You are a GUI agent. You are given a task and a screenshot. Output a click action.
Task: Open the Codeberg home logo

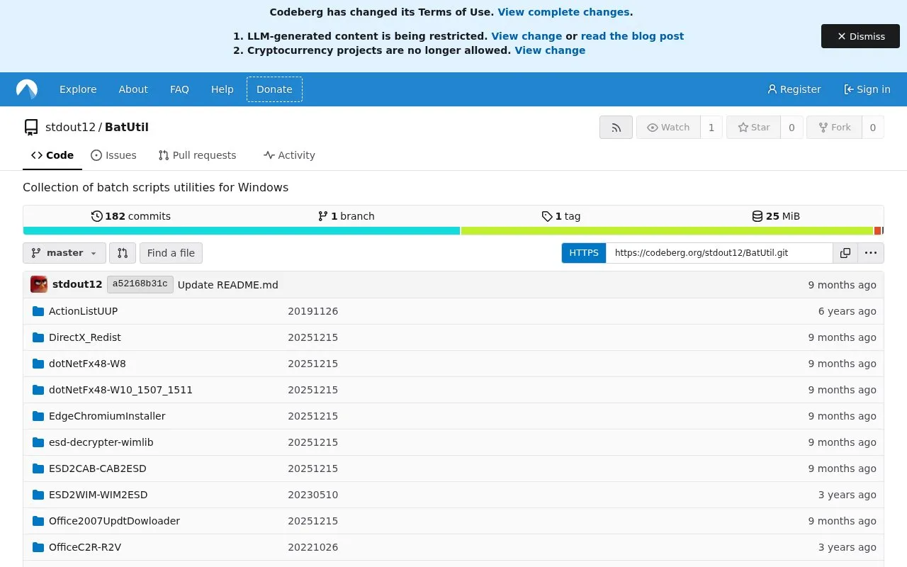tap(27, 89)
